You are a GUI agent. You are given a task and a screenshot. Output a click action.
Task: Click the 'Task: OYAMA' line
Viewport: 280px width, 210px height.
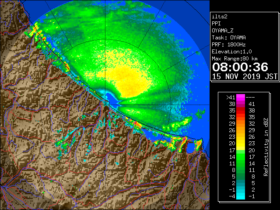point(229,38)
